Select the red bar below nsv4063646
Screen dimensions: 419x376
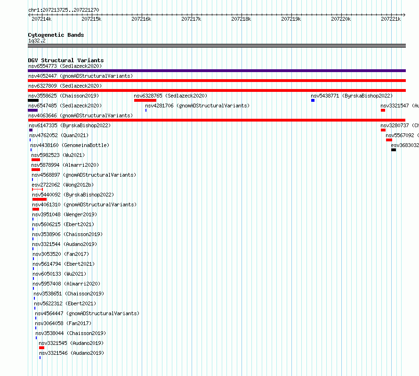217,120
